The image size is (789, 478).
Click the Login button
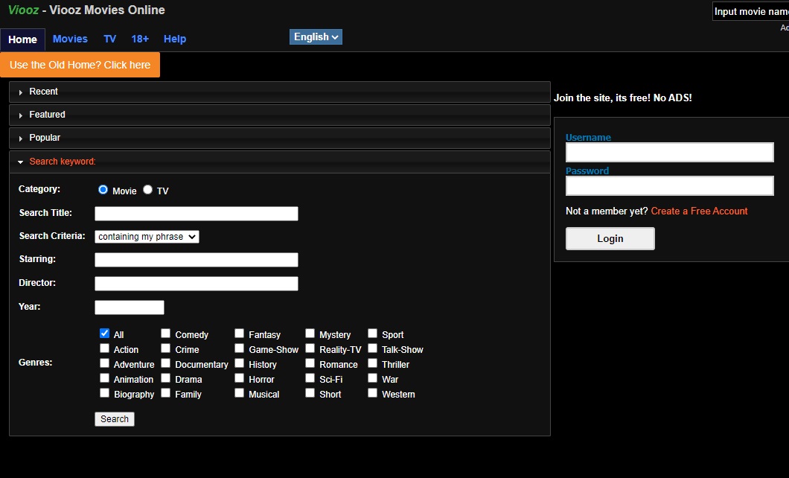610,238
